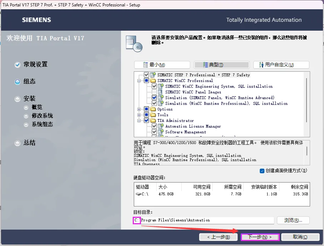Click the 驱动器 column header

click(145, 187)
